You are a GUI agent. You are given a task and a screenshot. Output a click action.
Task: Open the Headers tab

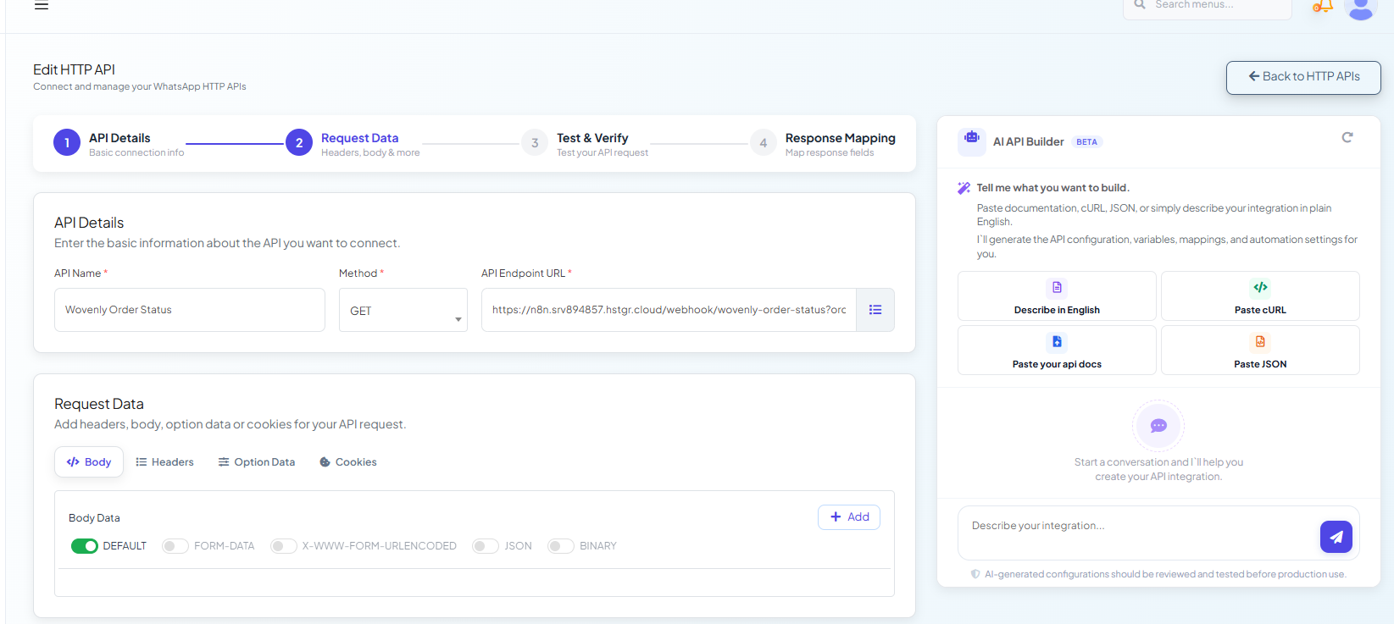164,462
